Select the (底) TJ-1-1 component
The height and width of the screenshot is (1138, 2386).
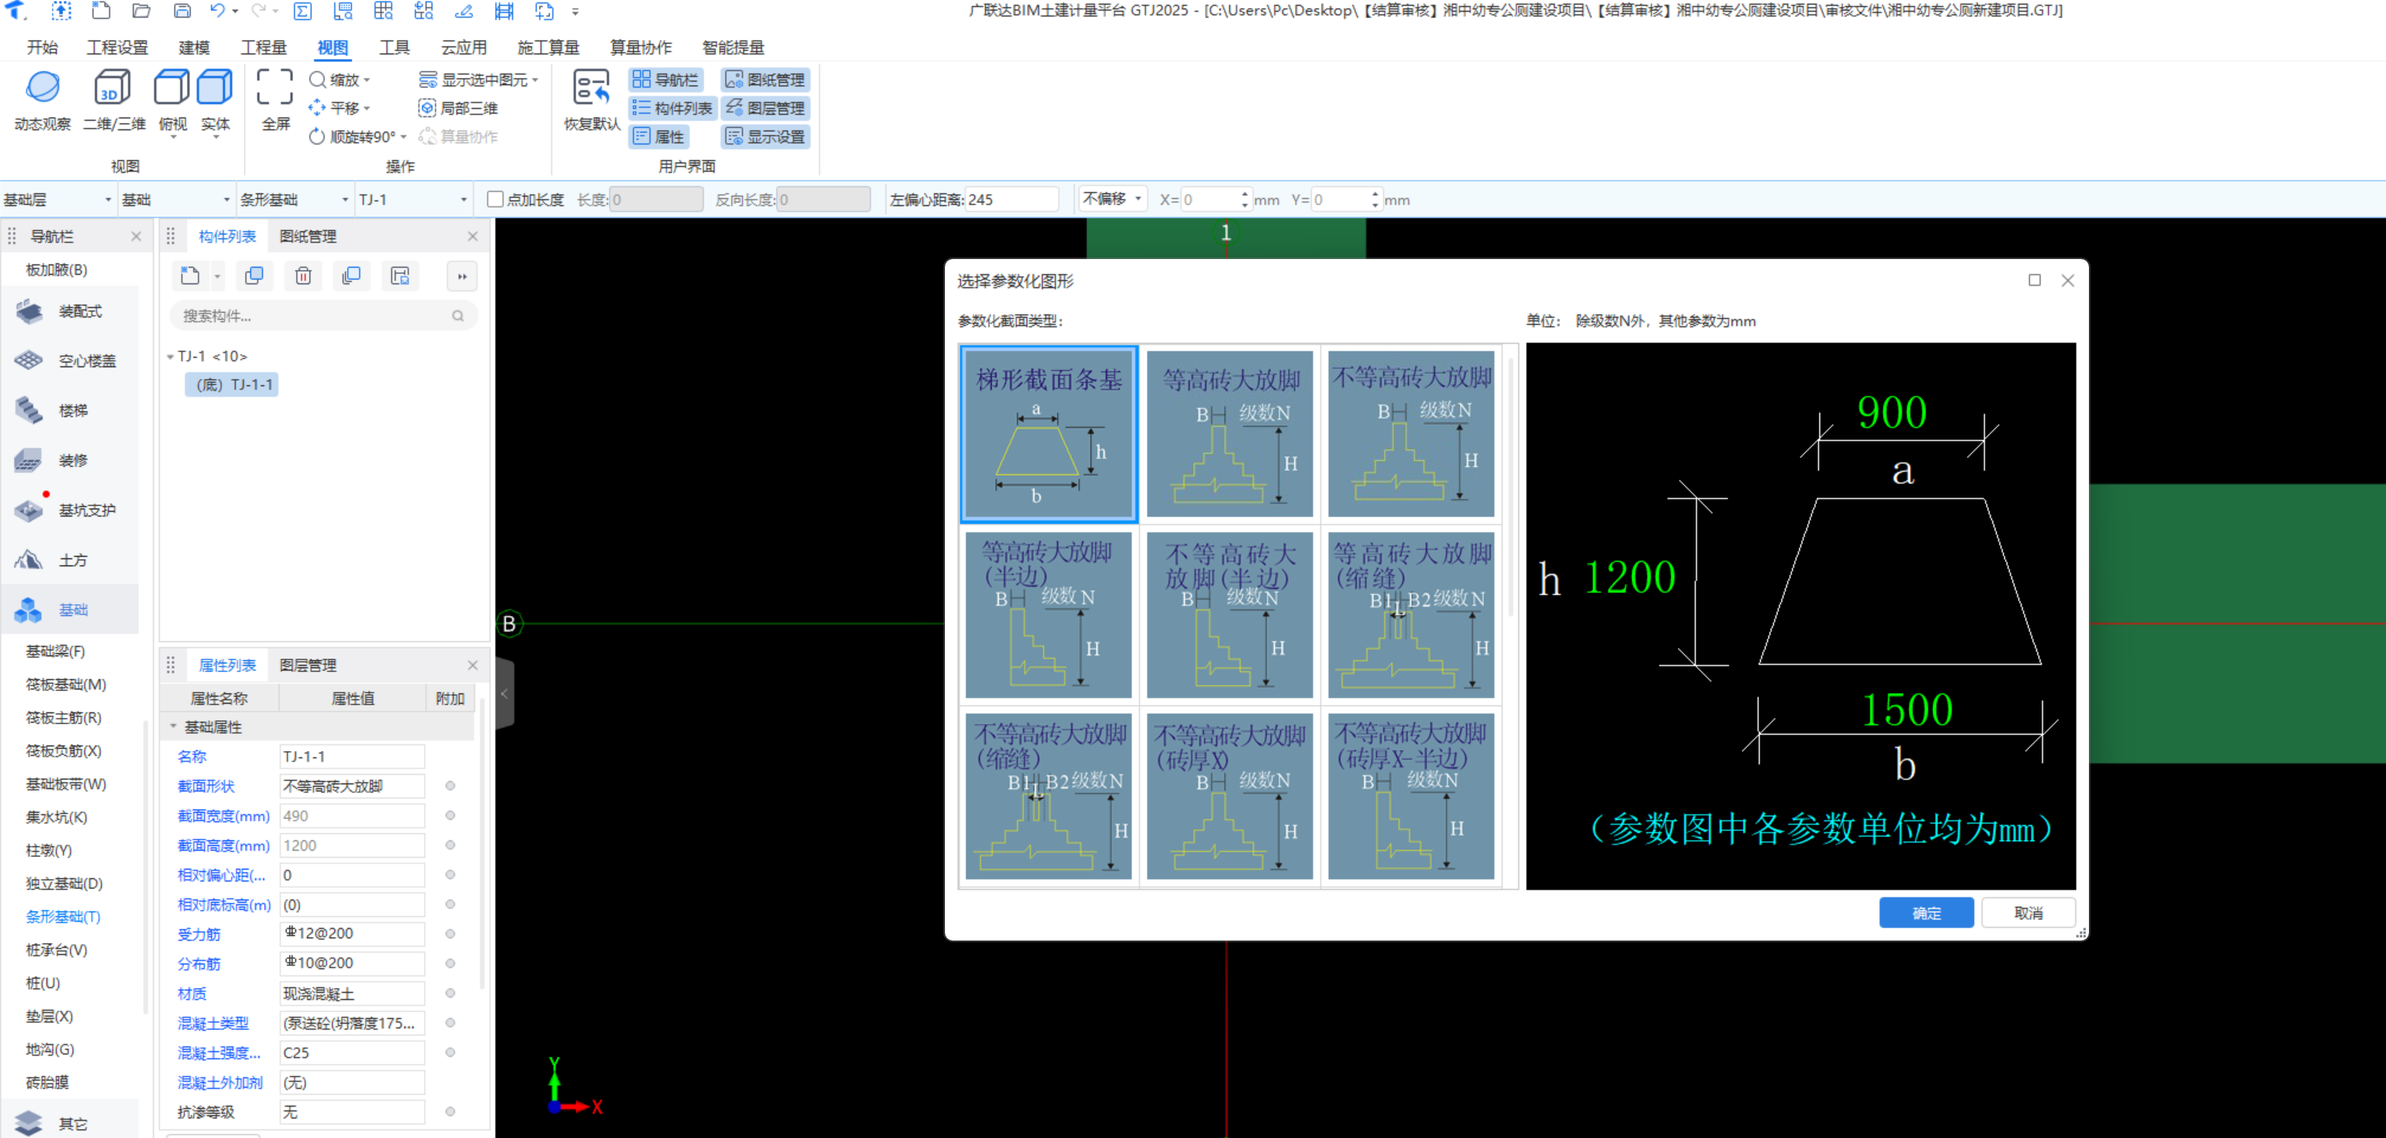tap(232, 385)
